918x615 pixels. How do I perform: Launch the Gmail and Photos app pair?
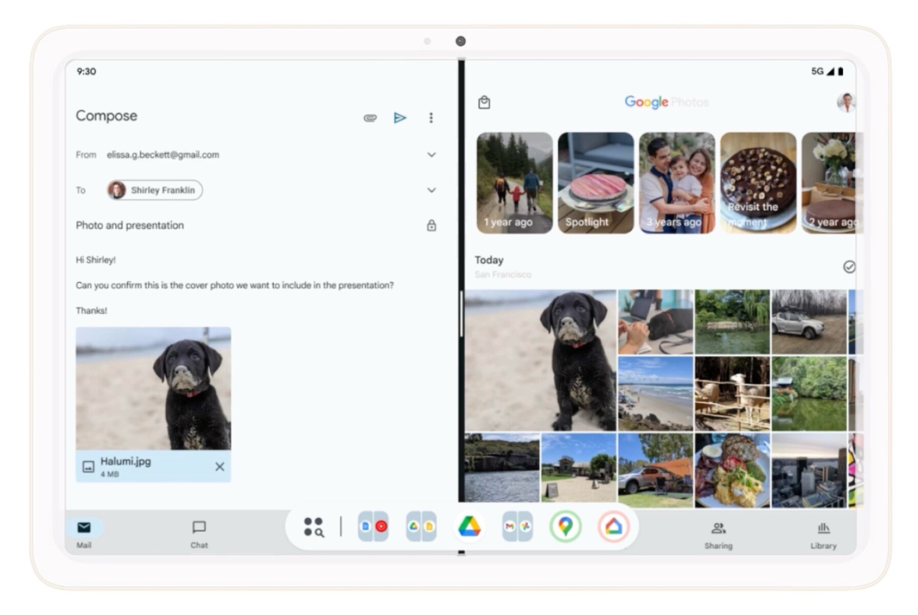(x=518, y=526)
